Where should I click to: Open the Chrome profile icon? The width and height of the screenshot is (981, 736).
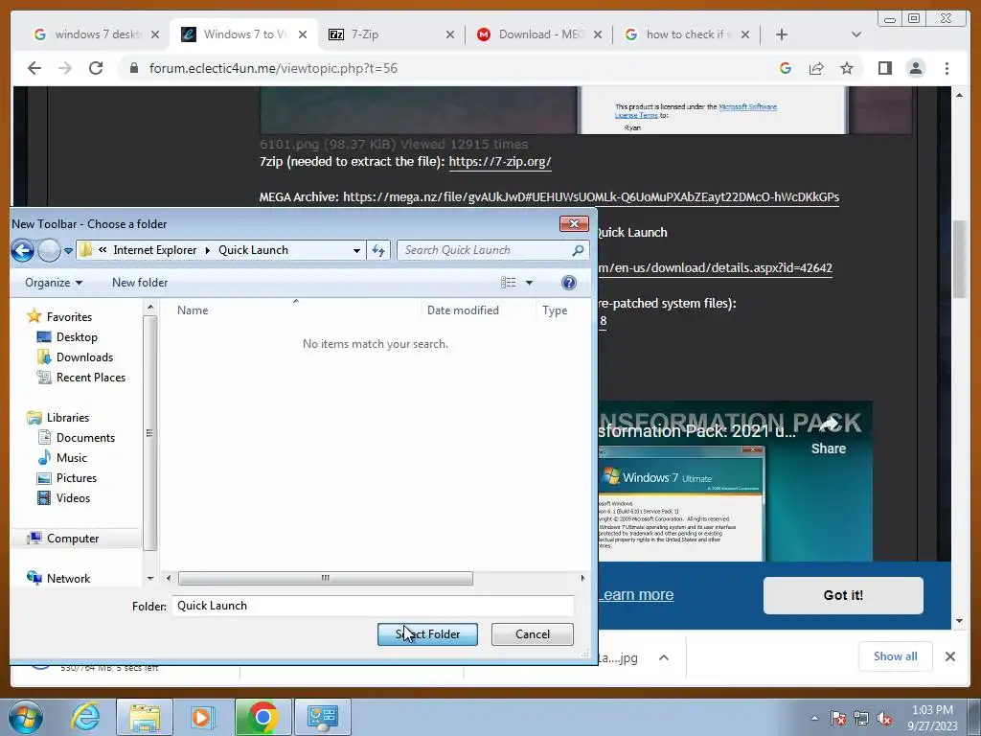coord(916,68)
